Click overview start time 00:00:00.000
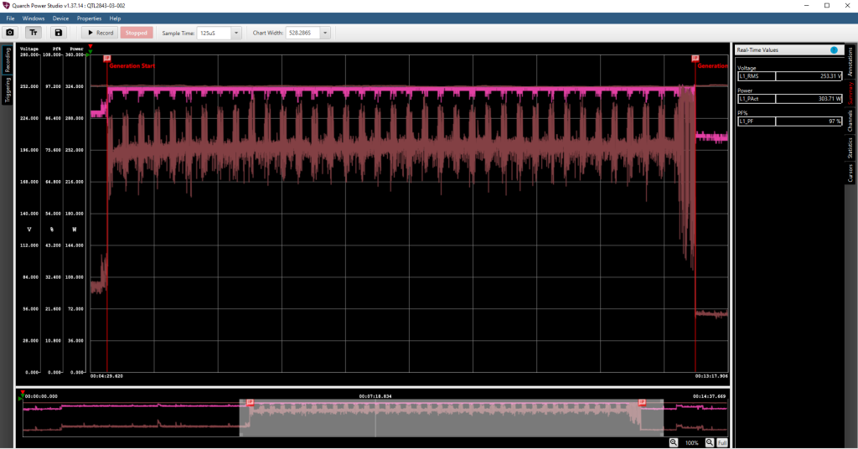The image size is (858, 449). [x=41, y=396]
